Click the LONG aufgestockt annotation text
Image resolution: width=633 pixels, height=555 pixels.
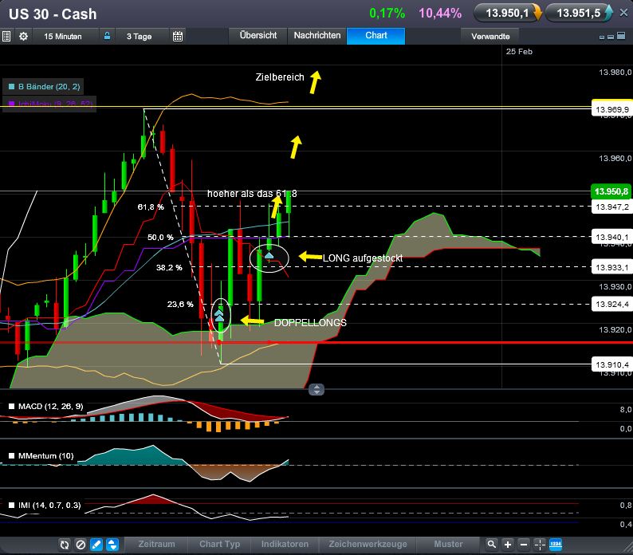point(363,258)
